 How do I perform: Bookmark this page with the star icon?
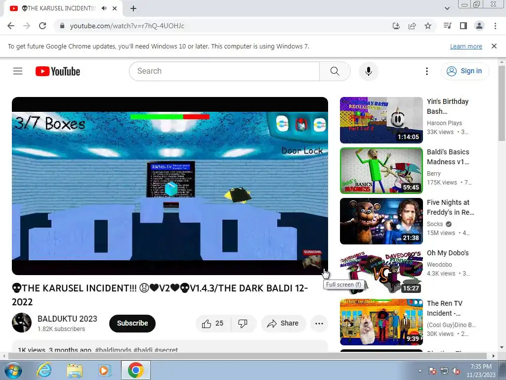coord(428,26)
